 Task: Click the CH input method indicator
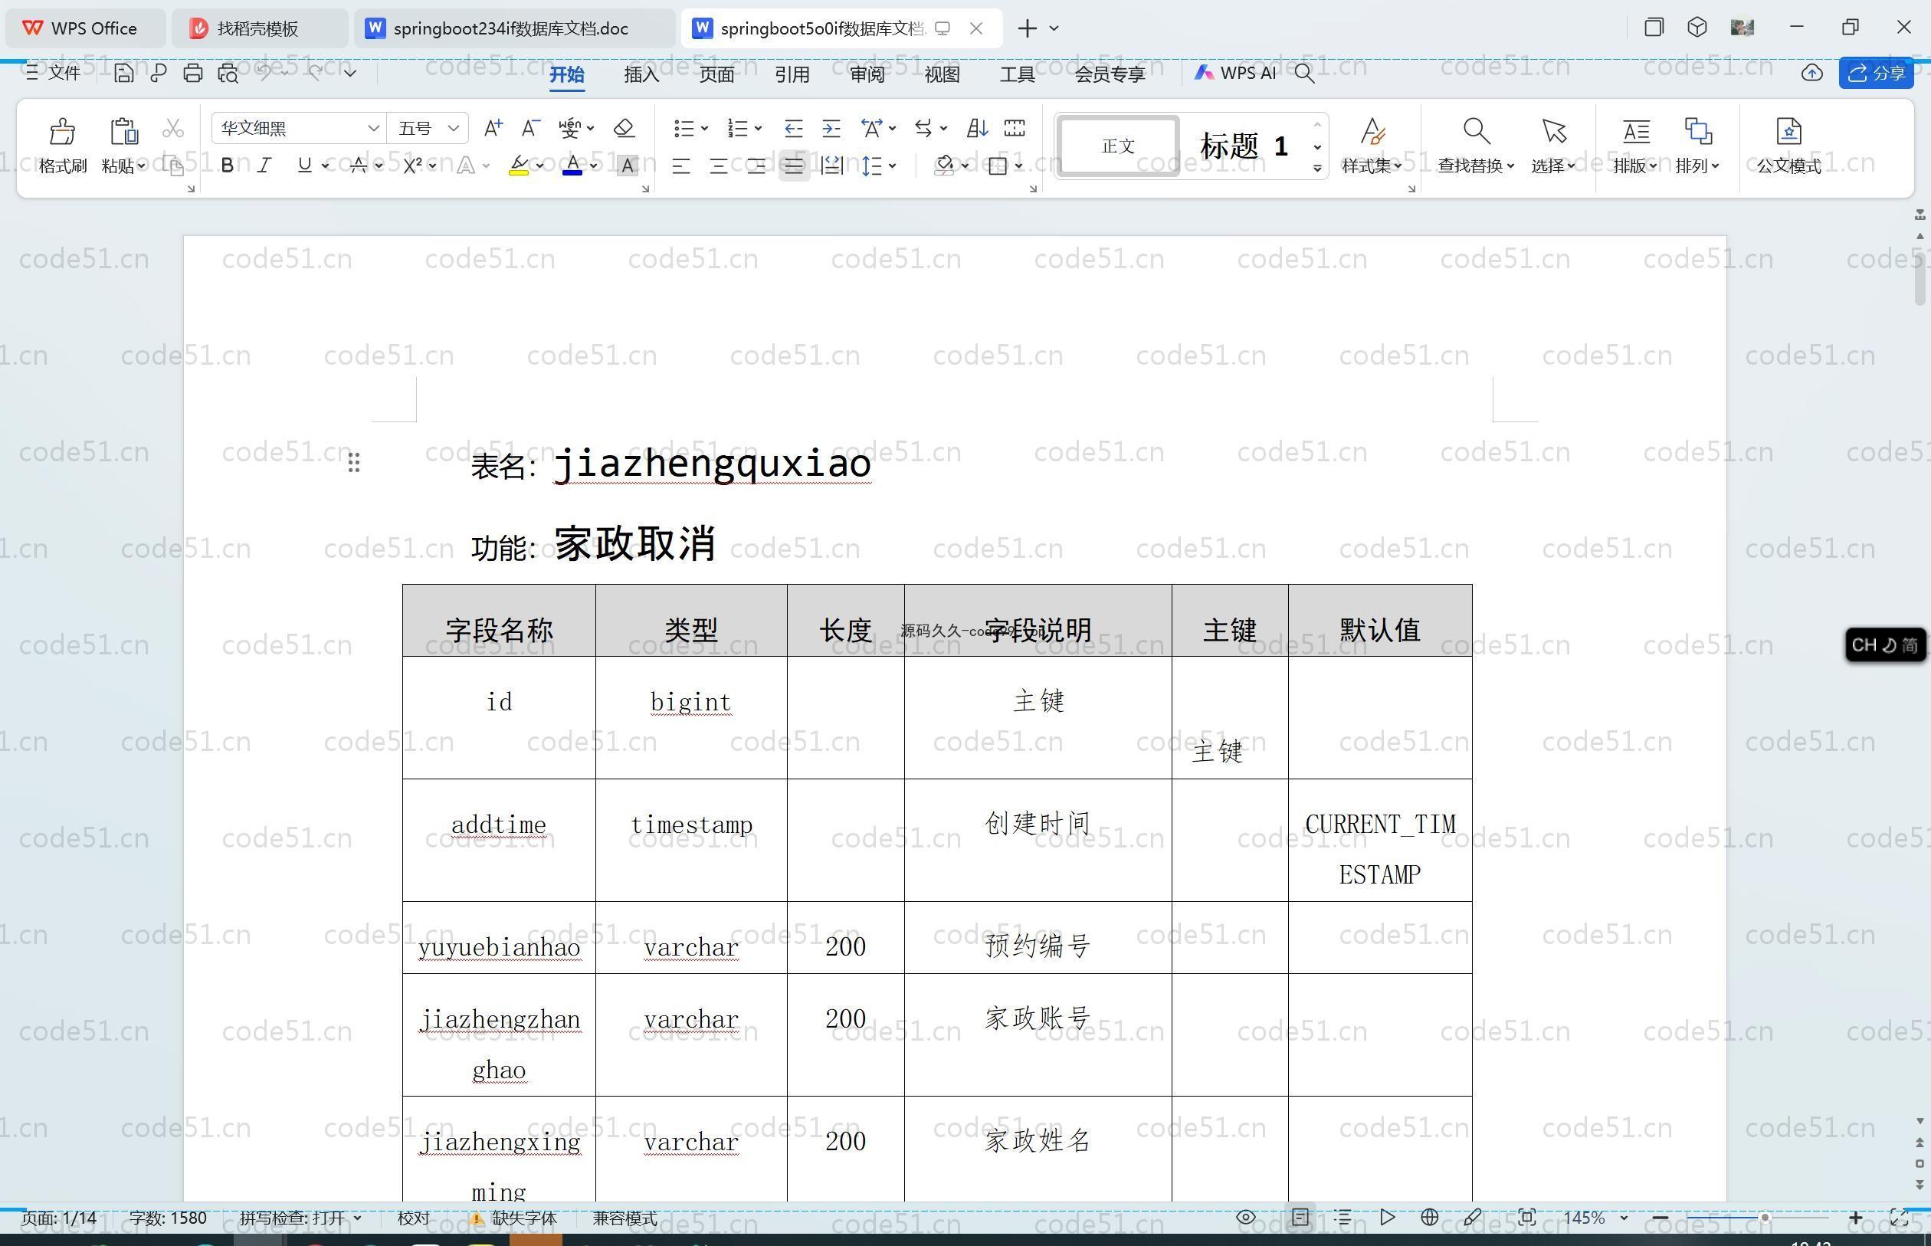click(x=1885, y=645)
